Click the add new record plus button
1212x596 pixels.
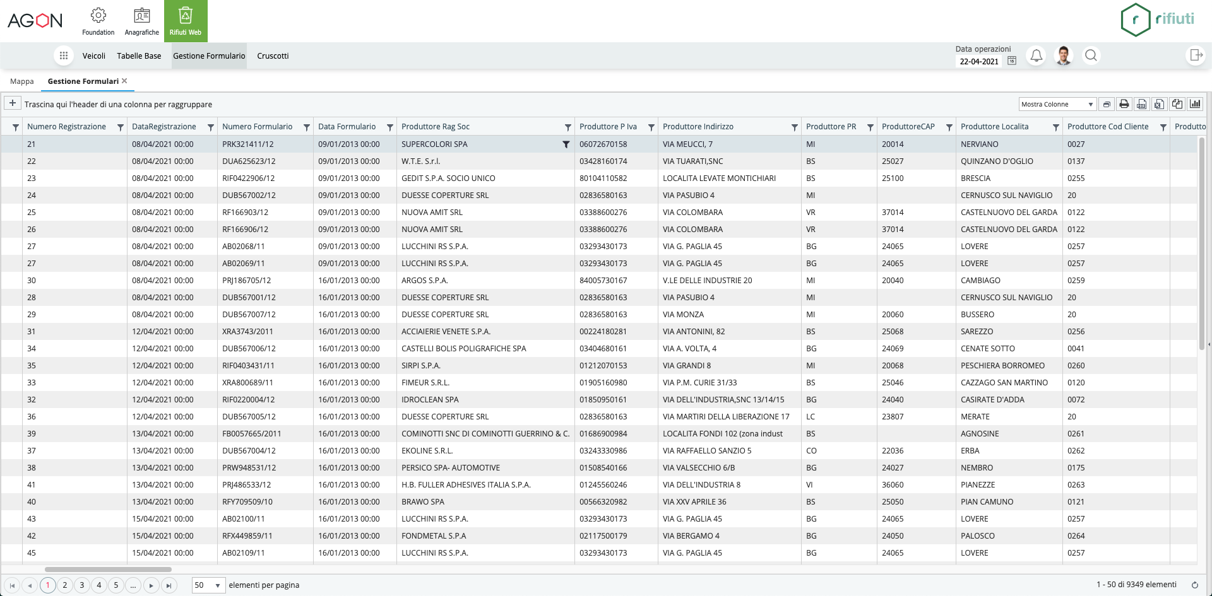[12, 103]
